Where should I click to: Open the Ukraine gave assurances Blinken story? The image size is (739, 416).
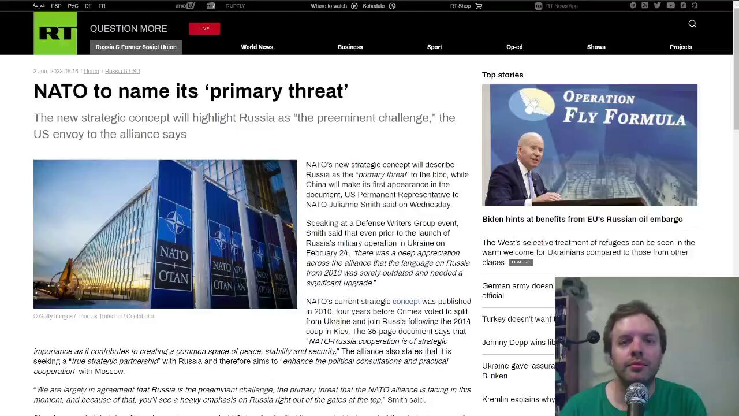tap(518, 370)
